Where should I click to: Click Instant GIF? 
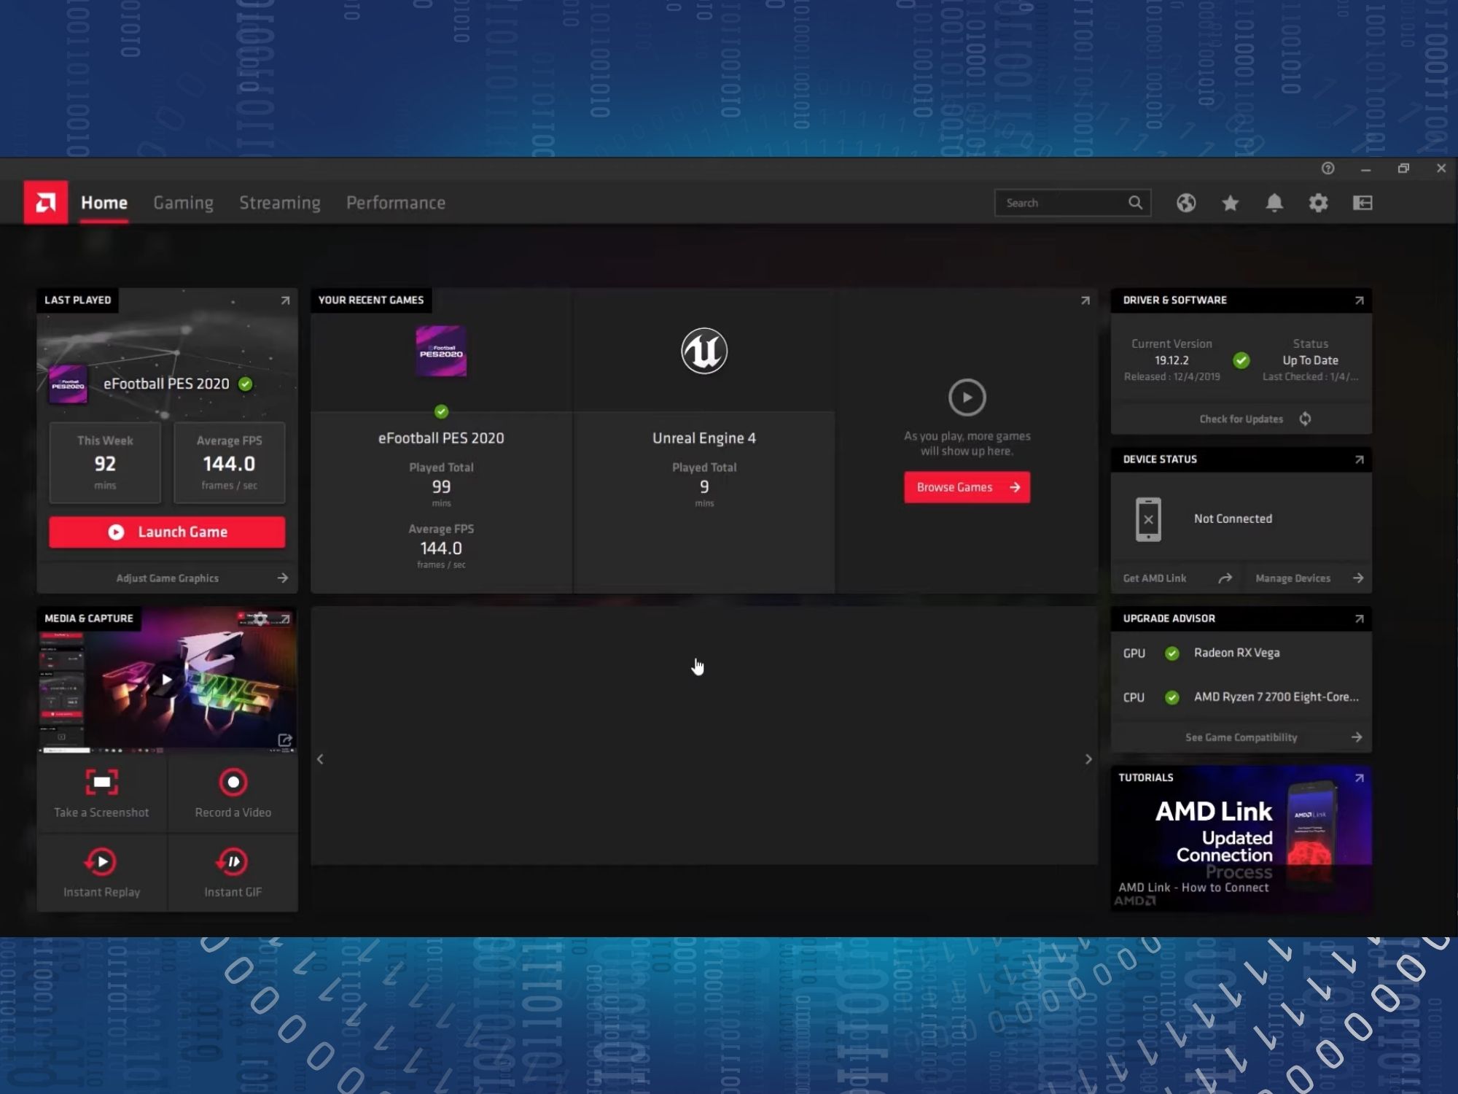[x=233, y=873]
